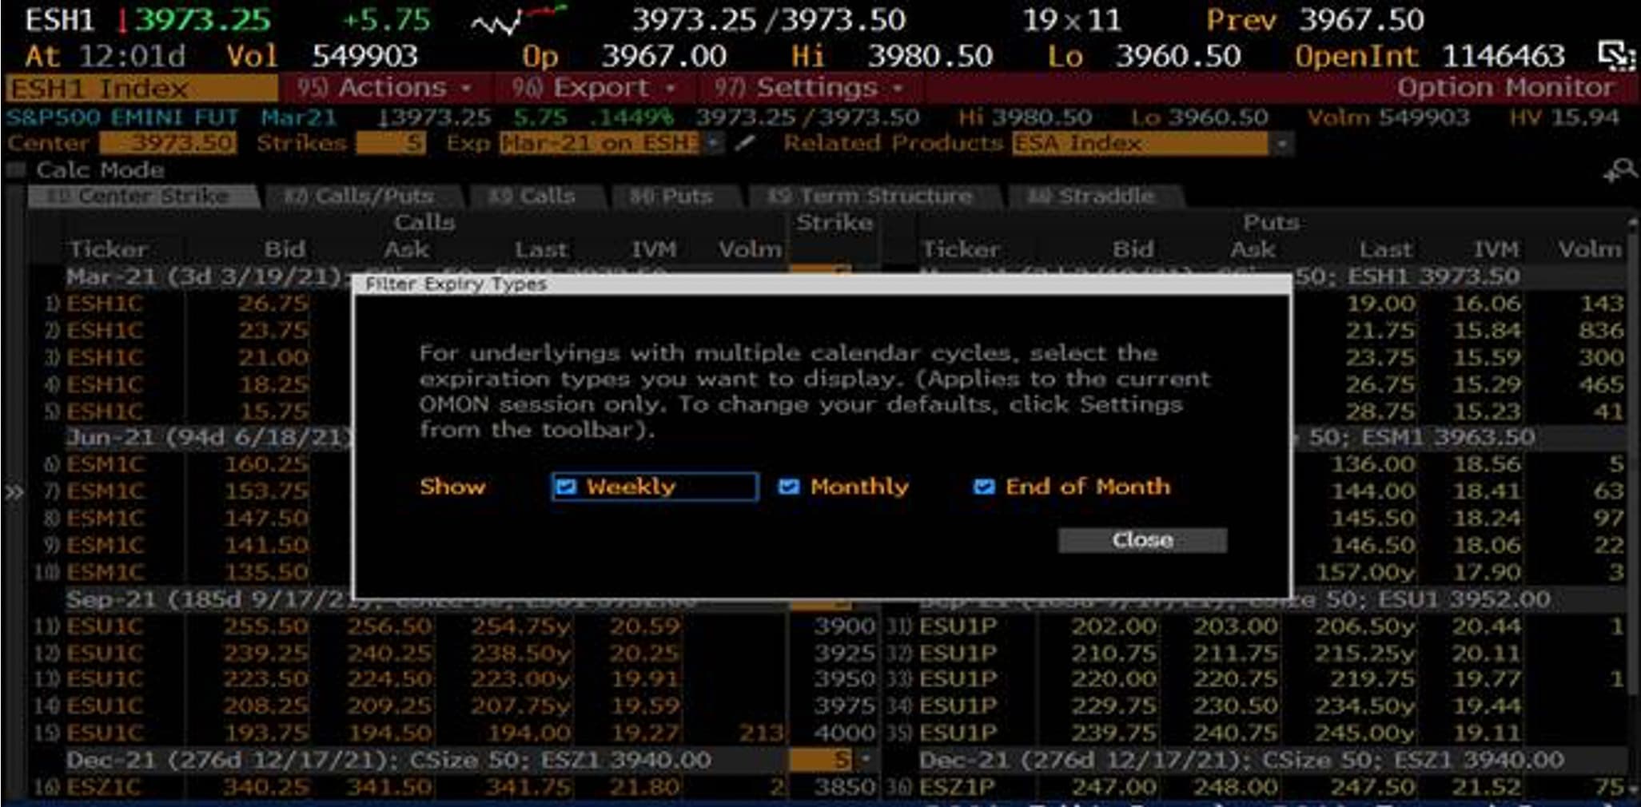1641x807 pixels.
Task: Close the Filter Expiry Types dialog
Action: (x=1141, y=540)
